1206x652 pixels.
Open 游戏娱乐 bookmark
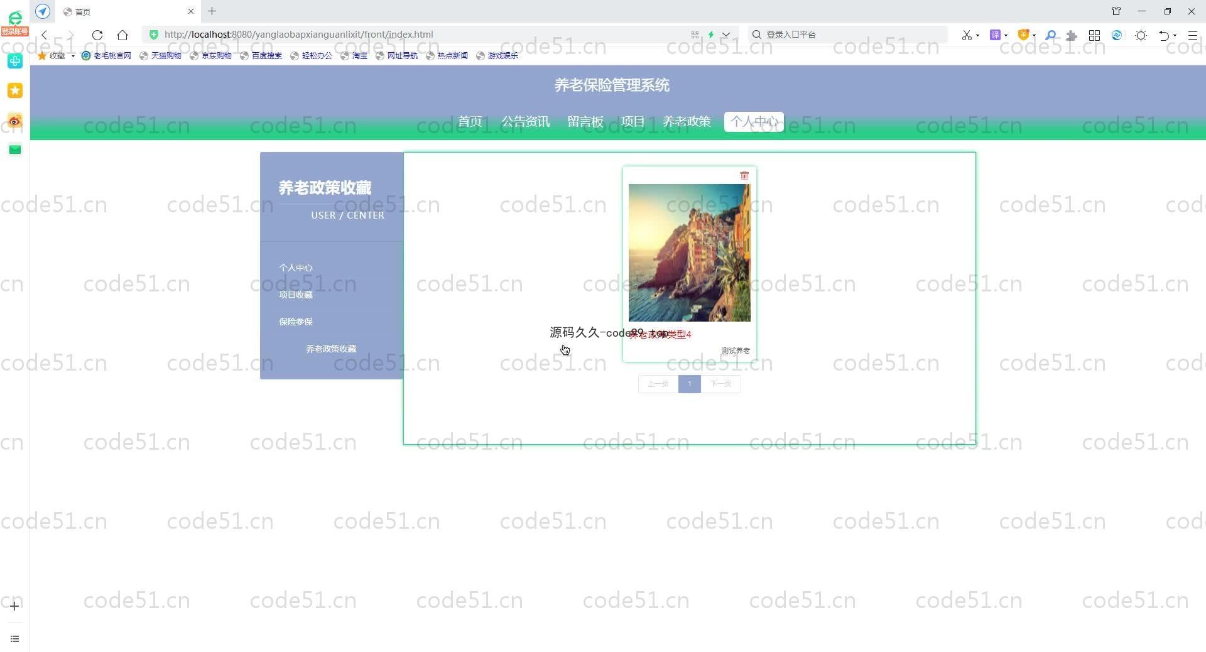[497, 56]
